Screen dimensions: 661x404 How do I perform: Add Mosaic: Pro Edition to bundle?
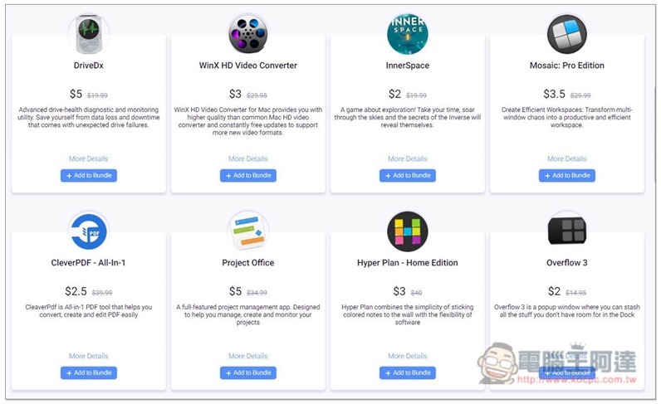(567, 175)
